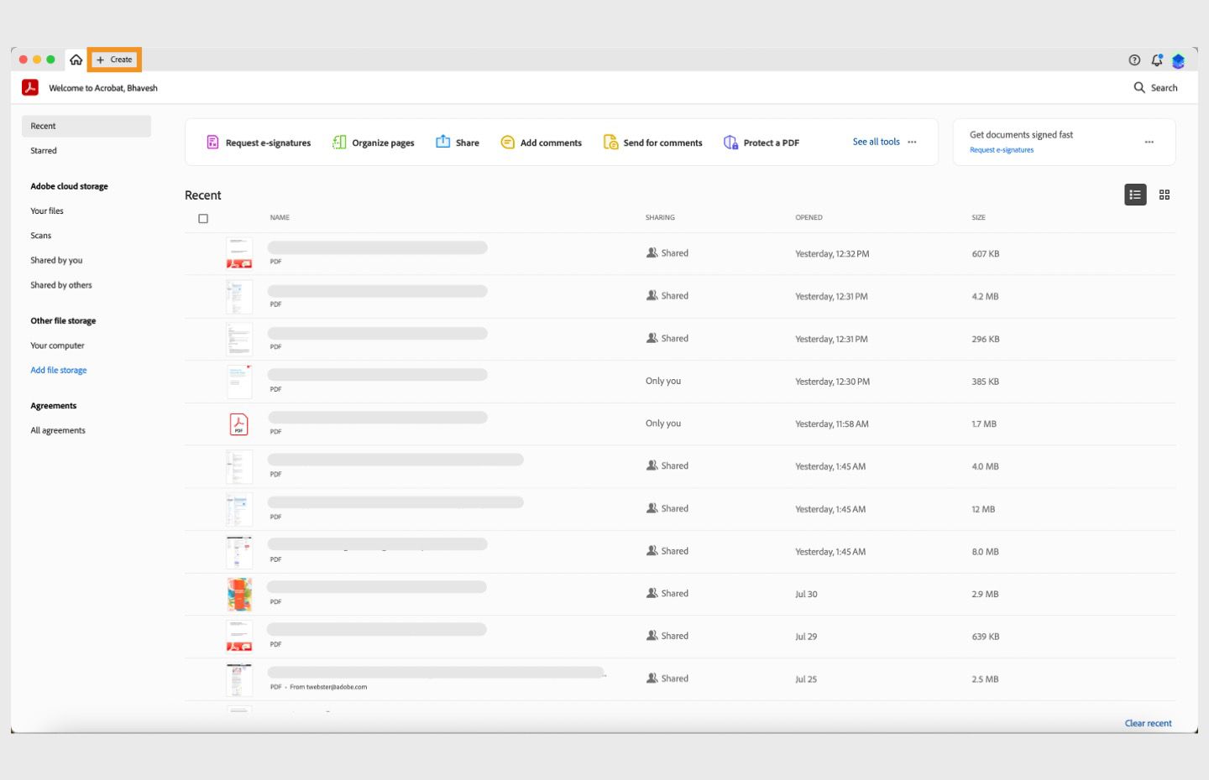1209x780 pixels.
Task: Open the Help question mark icon
Action: (1133, 60)
